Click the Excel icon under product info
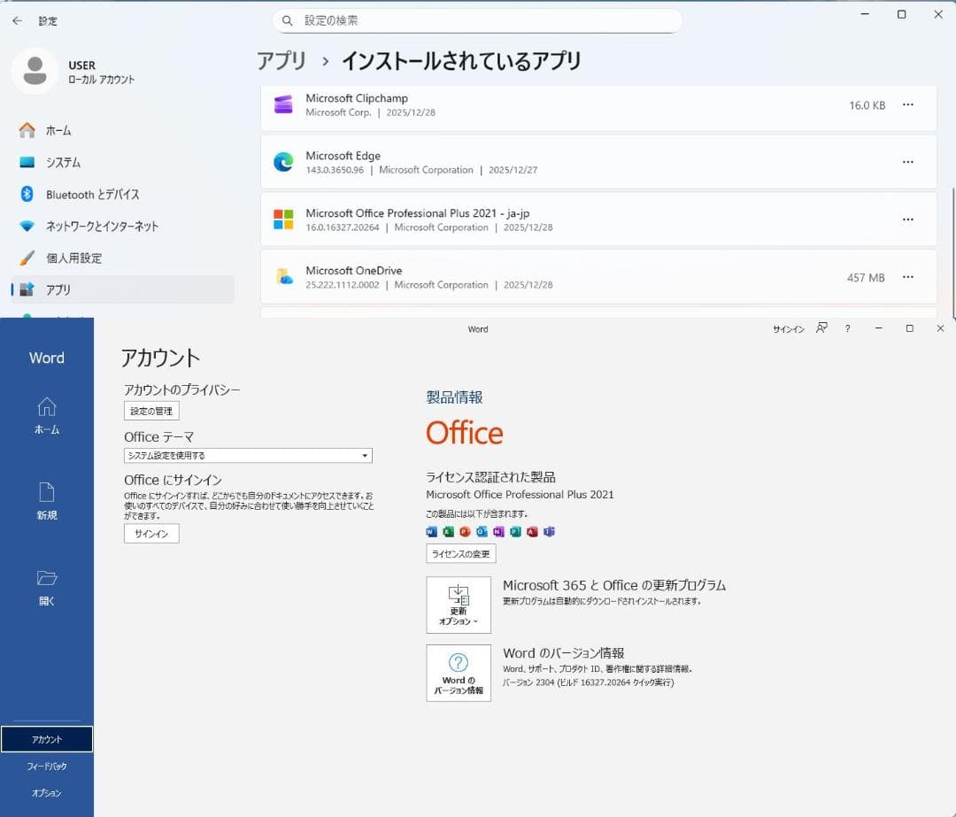This screenshot has height=817, width=956. (x=448, y=532)
